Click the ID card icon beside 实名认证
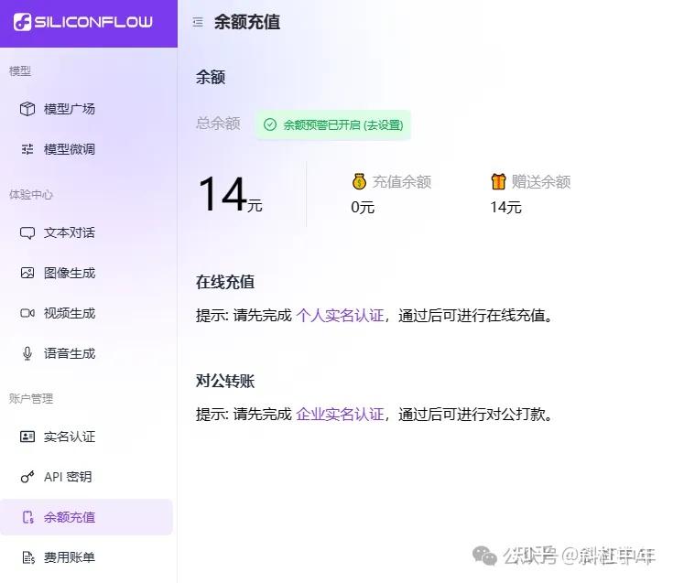The height and width of the screenshot is (583, 673). (x=27, y=437)
